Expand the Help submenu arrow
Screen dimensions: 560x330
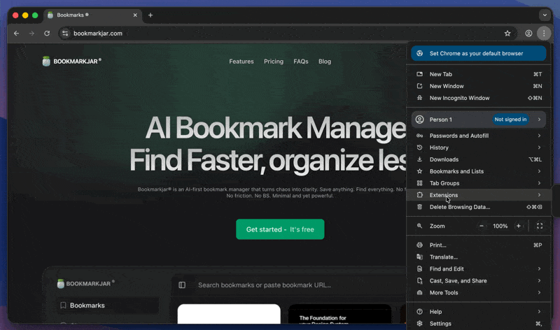click(539, 311)
